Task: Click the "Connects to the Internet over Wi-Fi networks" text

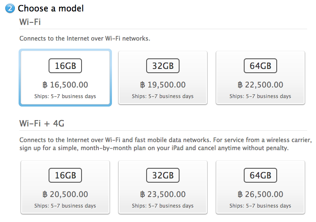Action: [85, 38]
